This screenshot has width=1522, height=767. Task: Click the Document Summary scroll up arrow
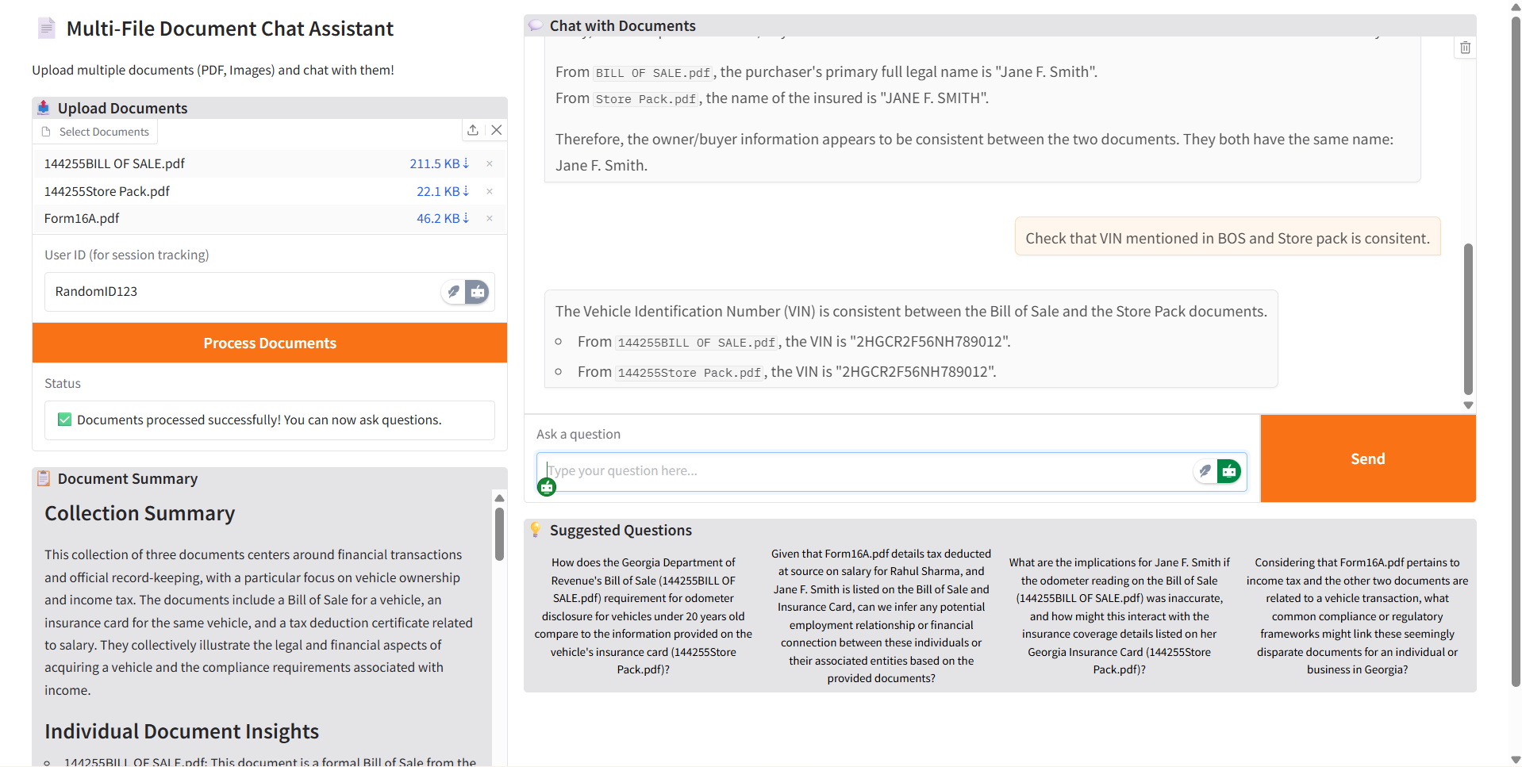[499, 498]
